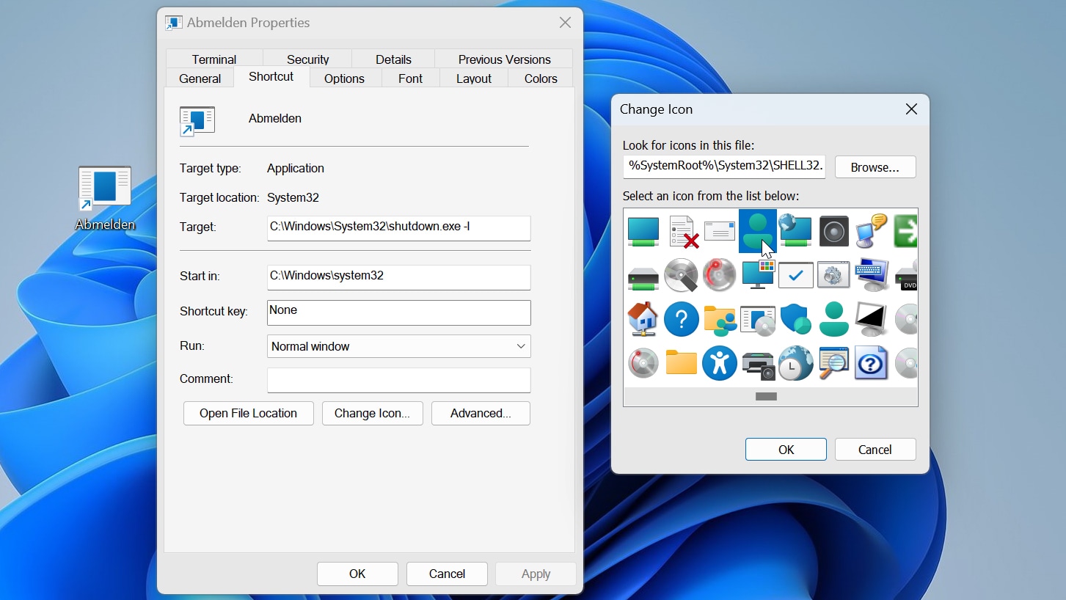Viewport: 1066px width, 600px height.
Task: Select the networked home icon
Action: pos(643,319)
